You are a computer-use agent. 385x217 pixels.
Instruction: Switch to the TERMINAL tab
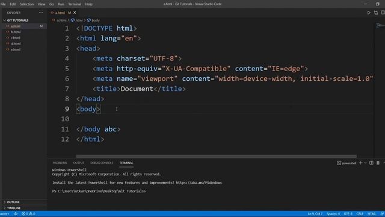tap(126, 163)
